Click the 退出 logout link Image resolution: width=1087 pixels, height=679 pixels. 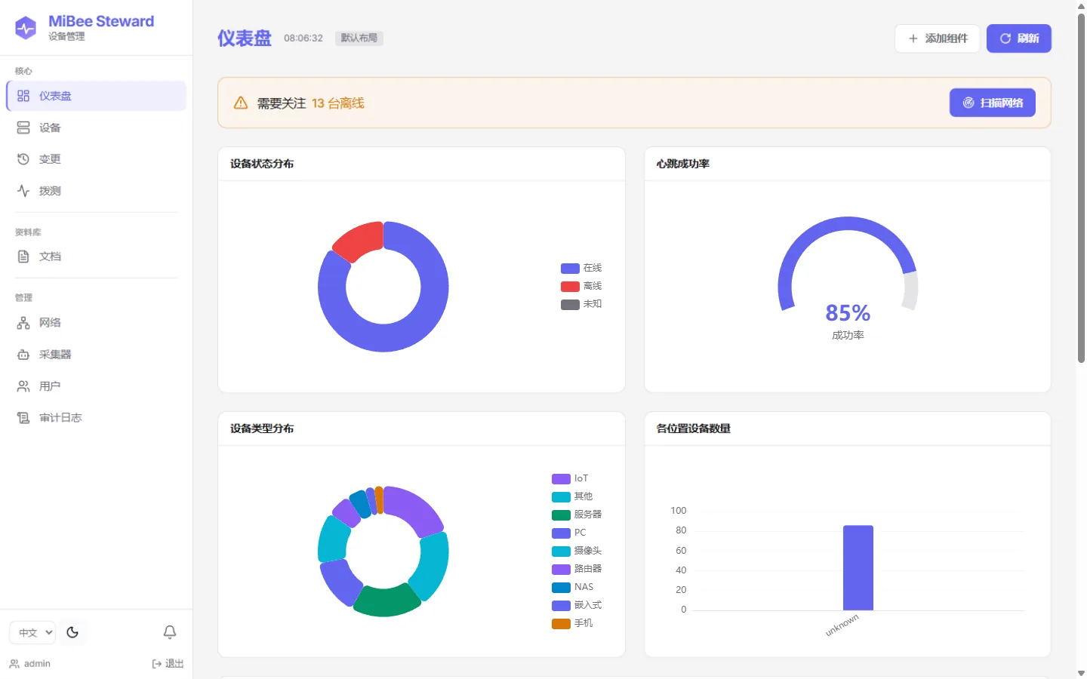click(x=168, y=664)
